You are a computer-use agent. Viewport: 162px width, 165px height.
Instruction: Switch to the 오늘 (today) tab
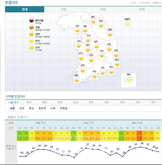(x=64, y=9)
